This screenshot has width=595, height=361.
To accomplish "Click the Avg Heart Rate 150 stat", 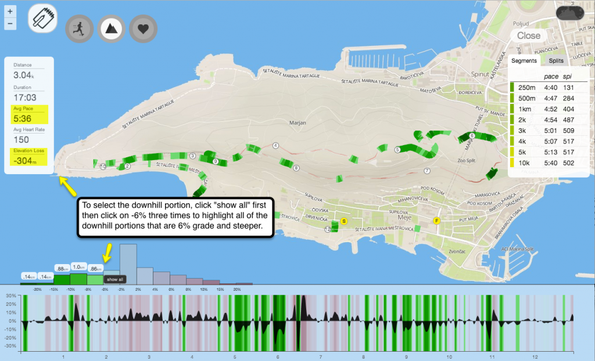I will pos(29,135).
